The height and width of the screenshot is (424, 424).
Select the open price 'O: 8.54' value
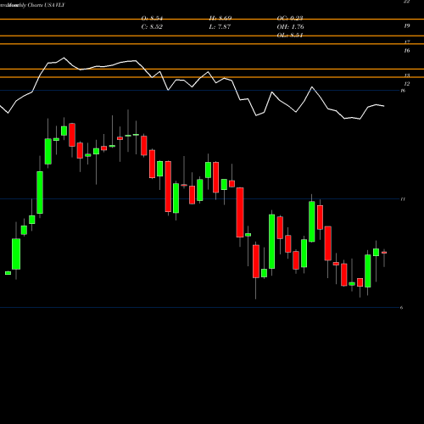click(152, 19)
